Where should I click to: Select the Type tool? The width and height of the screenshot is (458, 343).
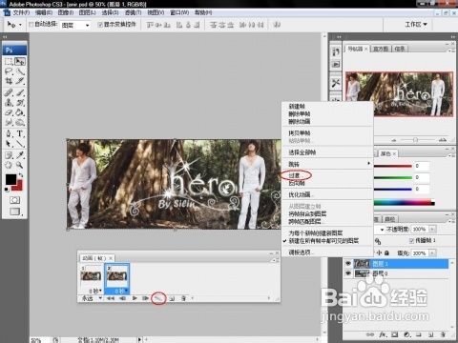click(x=20, y=133)
